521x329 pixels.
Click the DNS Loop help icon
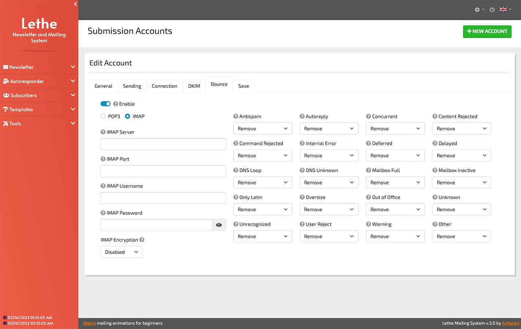click(236, 170)
